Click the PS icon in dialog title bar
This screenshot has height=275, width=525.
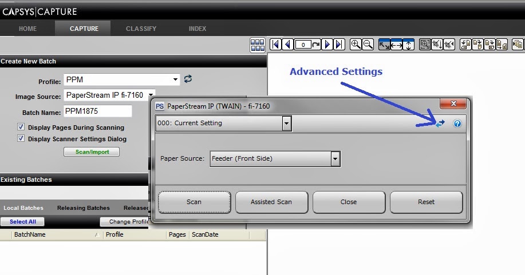pyautogui.click(x=160, y=106)
